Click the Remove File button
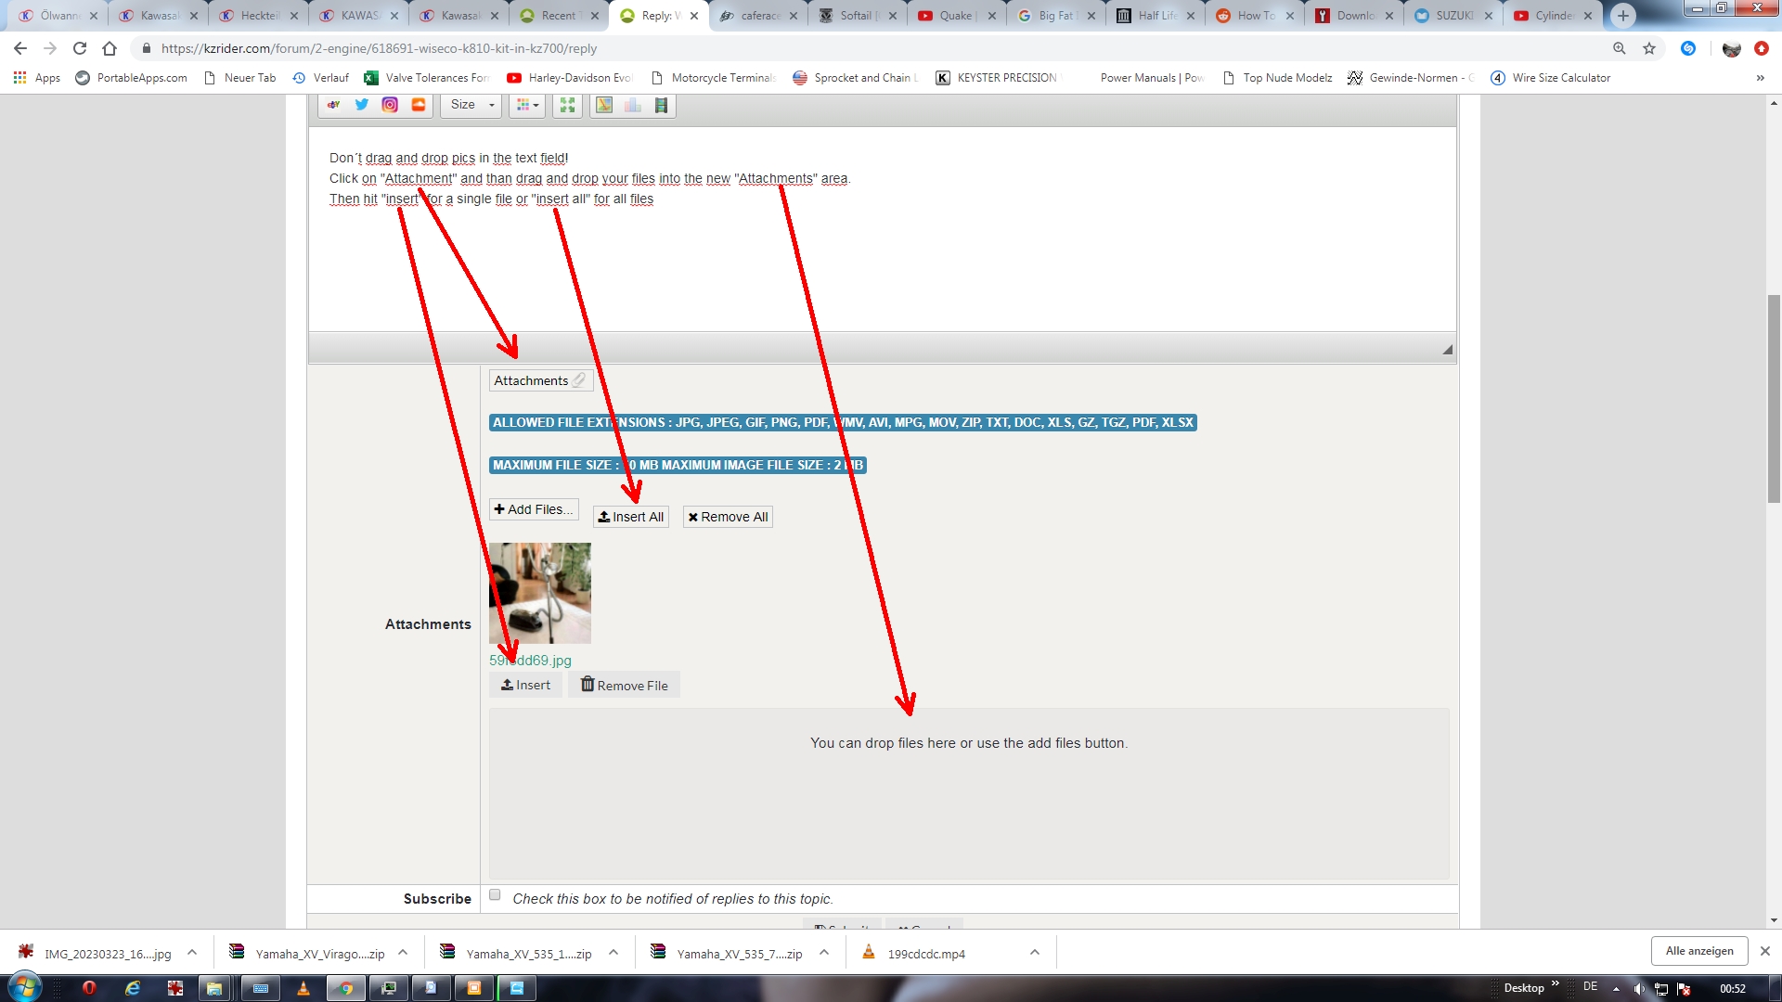The height and width of the screenshot is (1002, 1782). (x=624, y=686)
